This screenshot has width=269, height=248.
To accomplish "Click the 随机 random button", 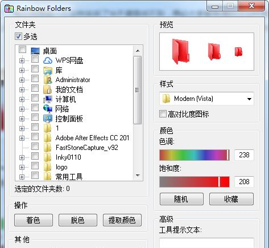I will coord(181,199).
